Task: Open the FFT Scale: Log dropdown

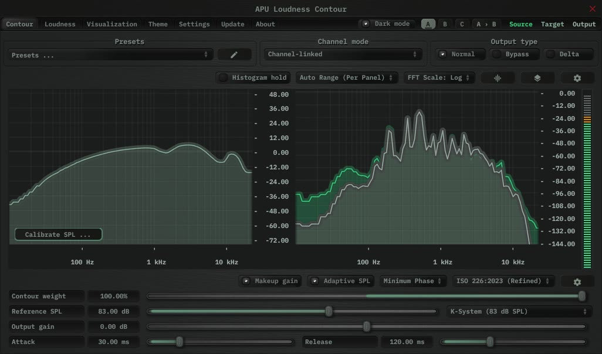Action: pyautogui.click(x=439, y=77)
